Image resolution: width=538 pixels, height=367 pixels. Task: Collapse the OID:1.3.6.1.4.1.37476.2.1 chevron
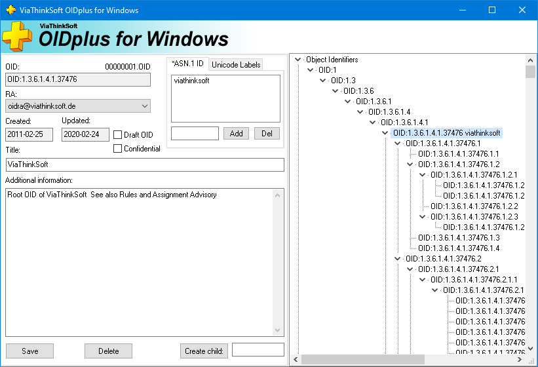pos(410,269)
